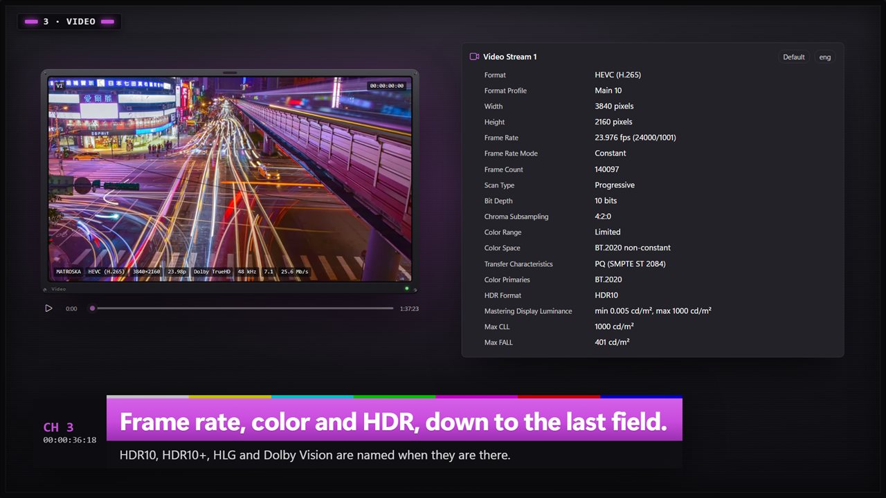Click the 7.1 channel badge on the video
Viewport: 886px width, 498px height.
[x=269, y=272]
